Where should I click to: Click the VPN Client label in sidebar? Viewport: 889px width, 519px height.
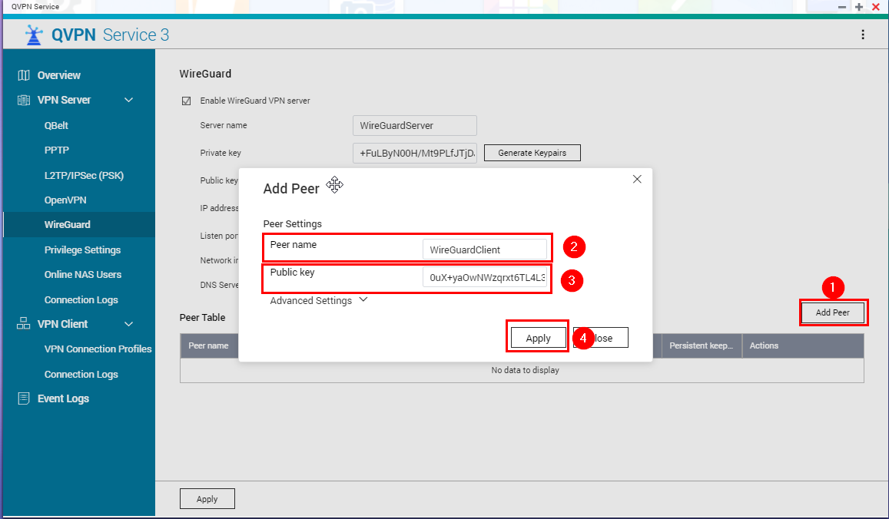pos(62,324)
